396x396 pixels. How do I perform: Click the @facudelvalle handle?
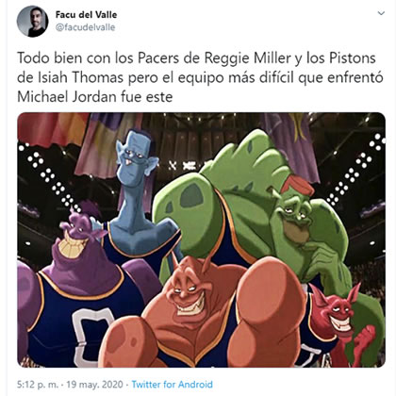[x=85, y=27]
